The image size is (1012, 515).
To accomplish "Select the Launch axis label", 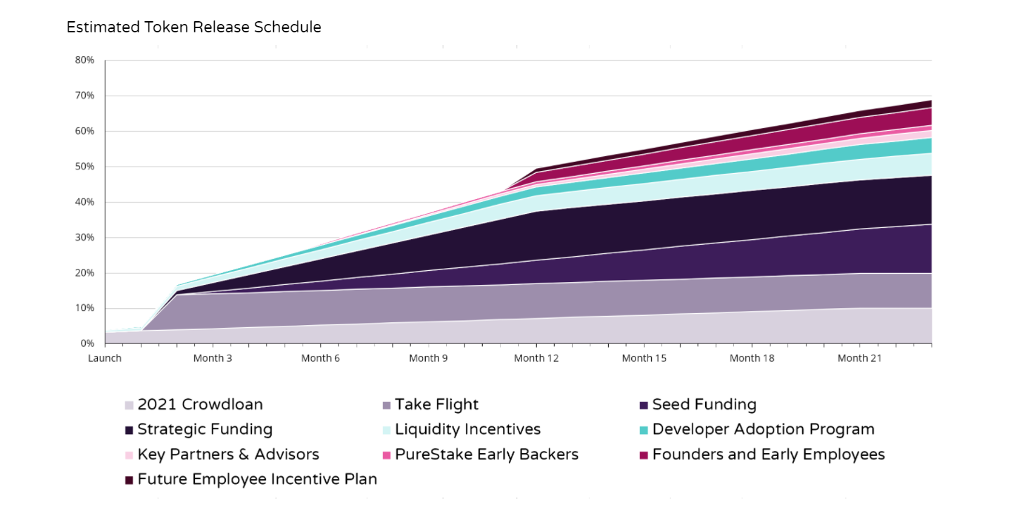I will coord(105,358).
